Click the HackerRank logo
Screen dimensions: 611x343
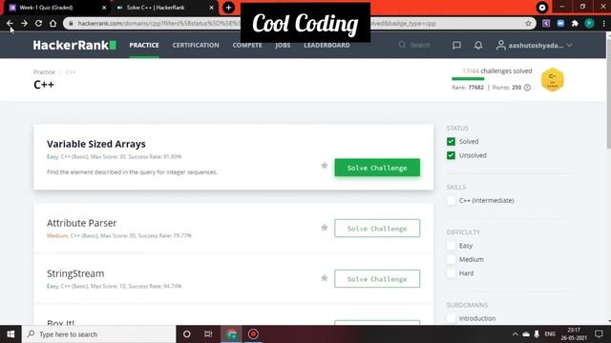[x=74, y=45]
